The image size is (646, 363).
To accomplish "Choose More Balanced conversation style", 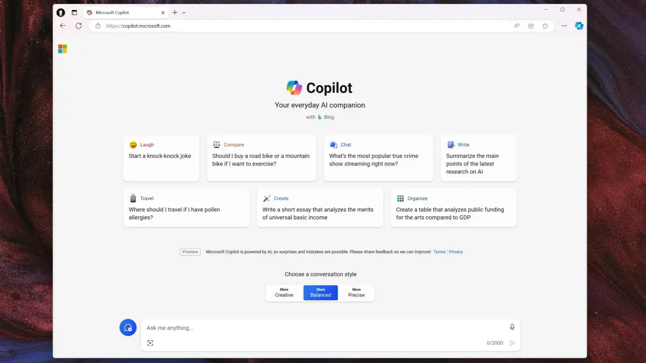I will (x=320, y=292).
